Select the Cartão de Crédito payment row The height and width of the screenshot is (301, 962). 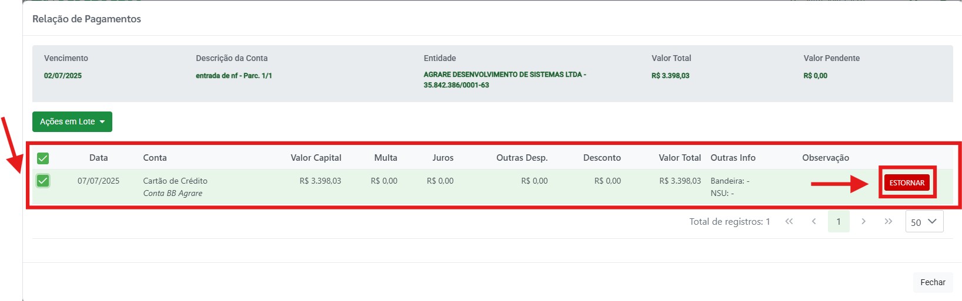(492, 187)
